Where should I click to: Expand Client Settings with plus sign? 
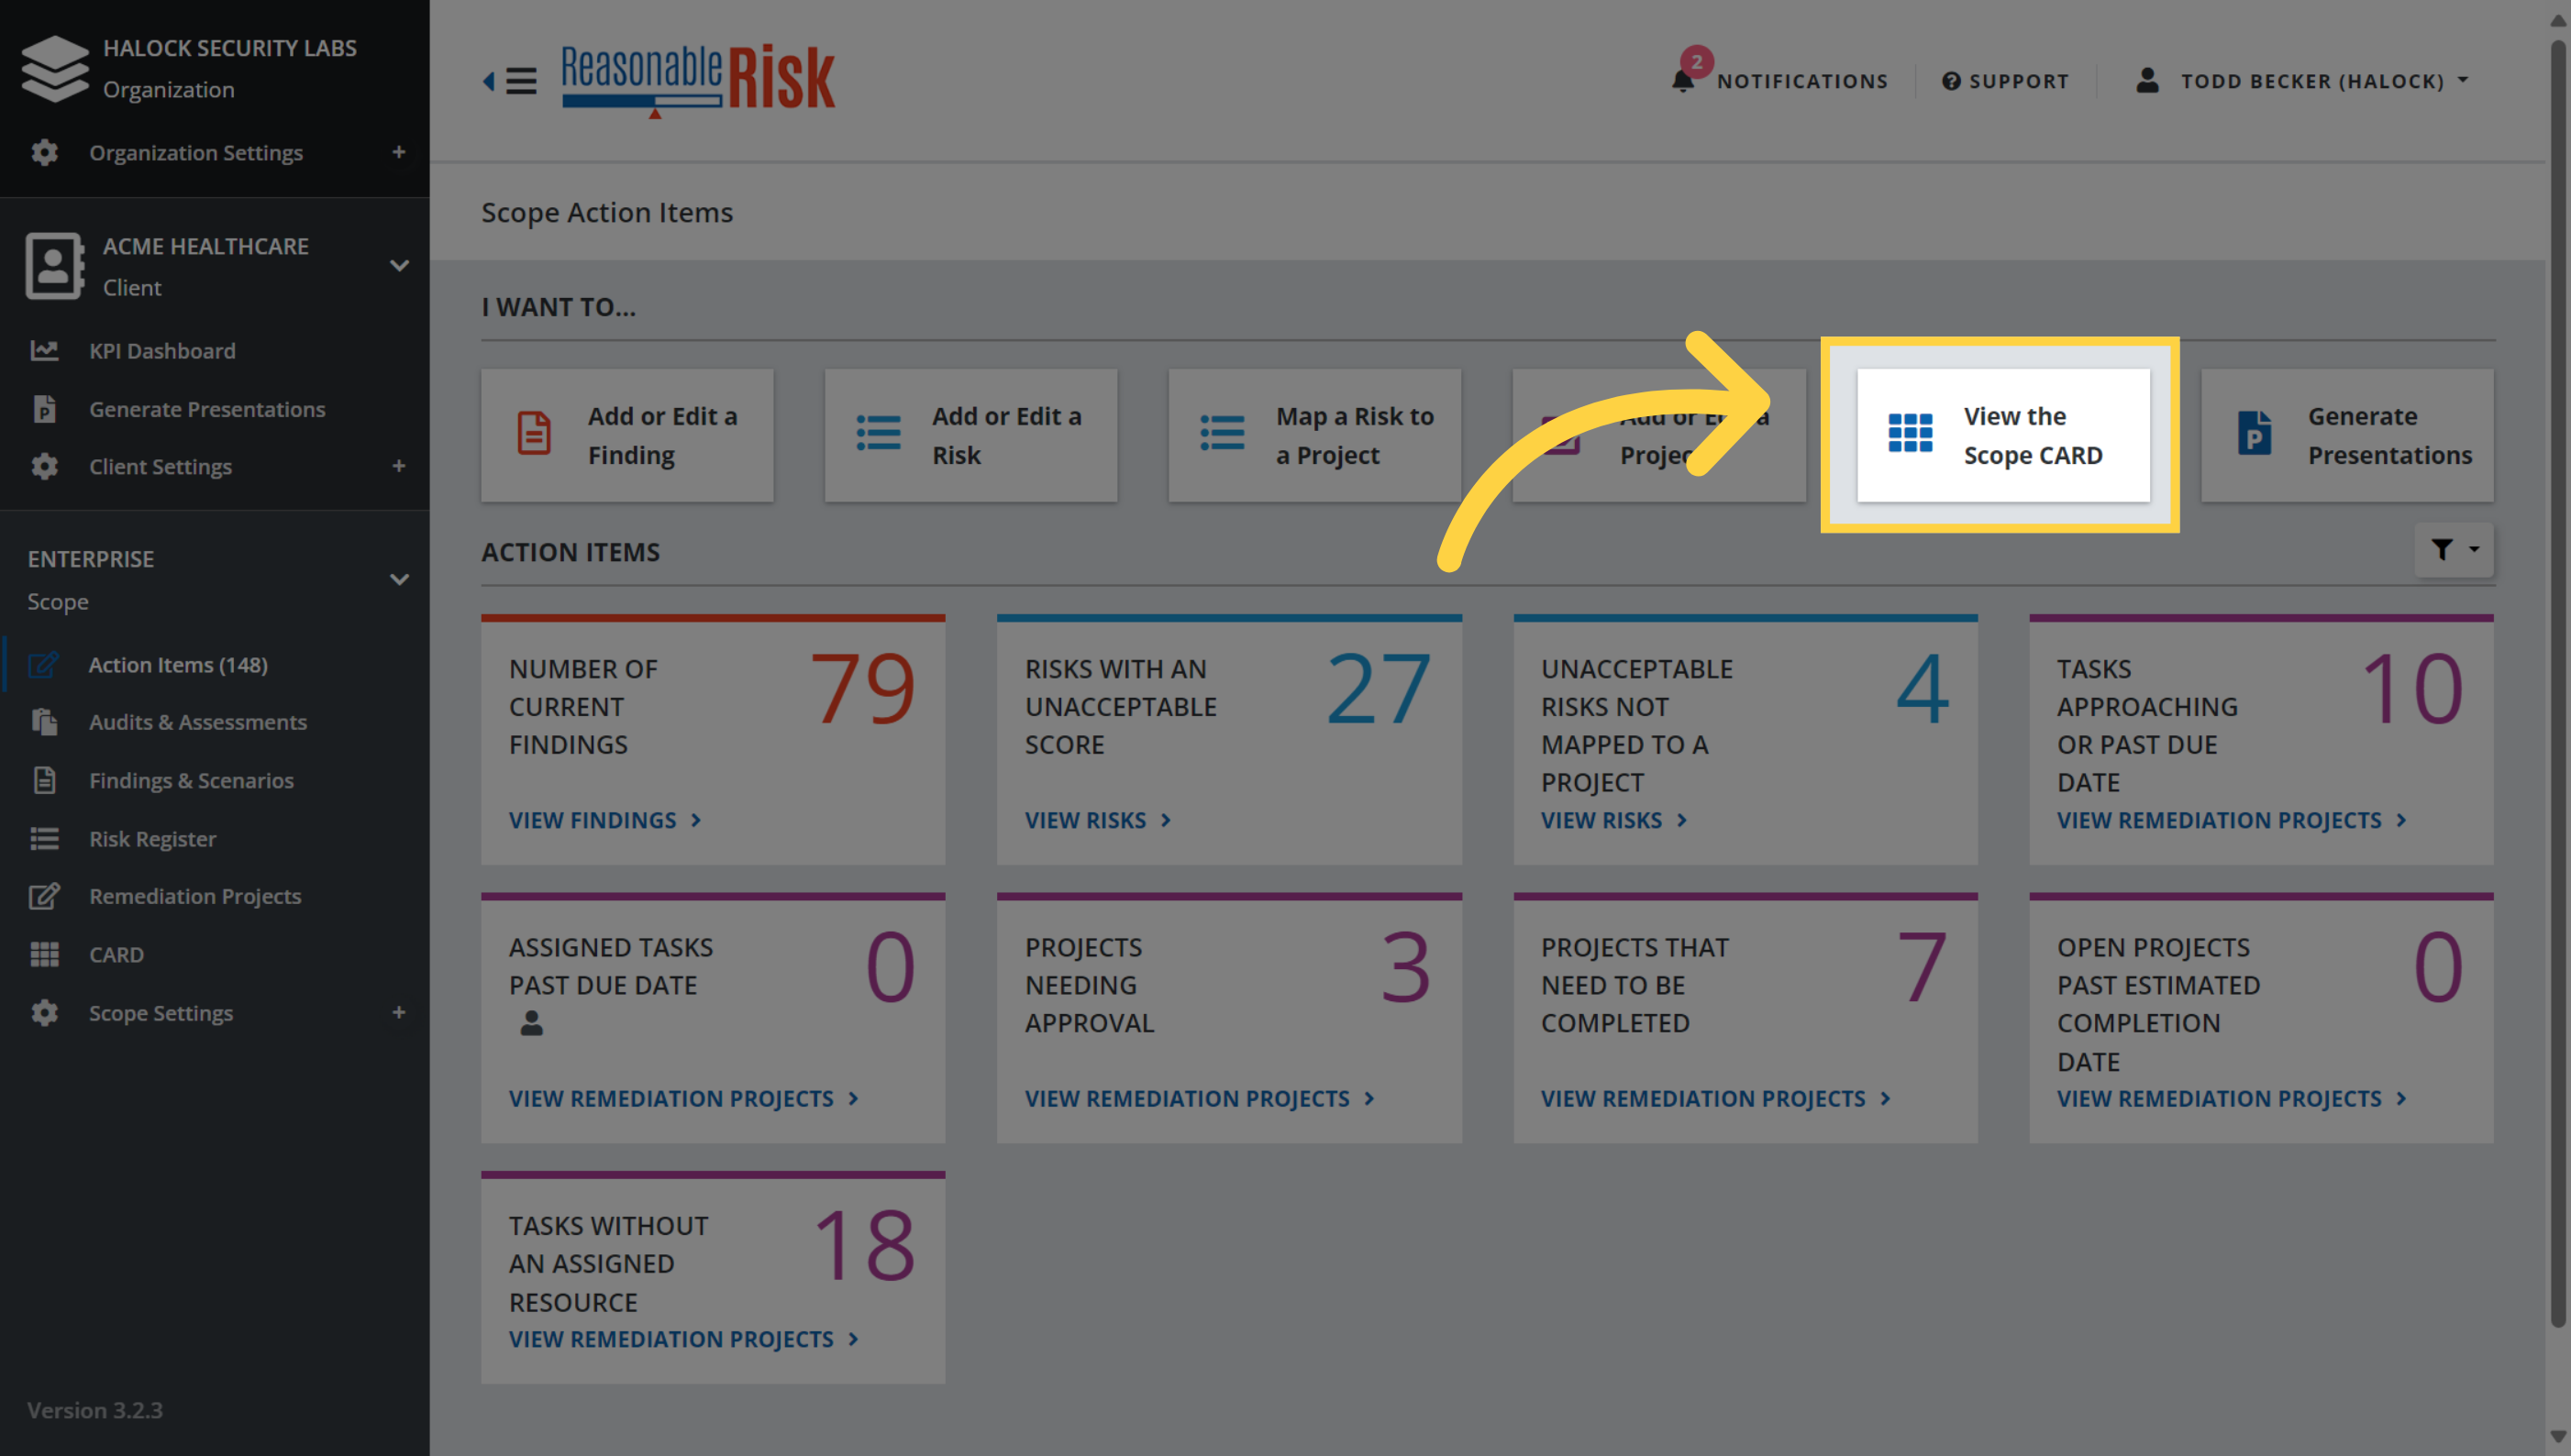(398, 466)
